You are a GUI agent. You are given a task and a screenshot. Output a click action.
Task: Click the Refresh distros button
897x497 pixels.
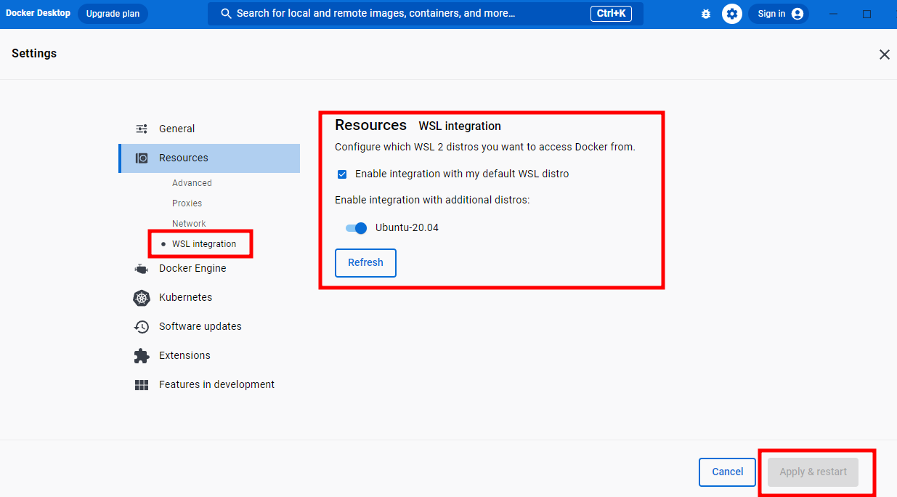365,263
